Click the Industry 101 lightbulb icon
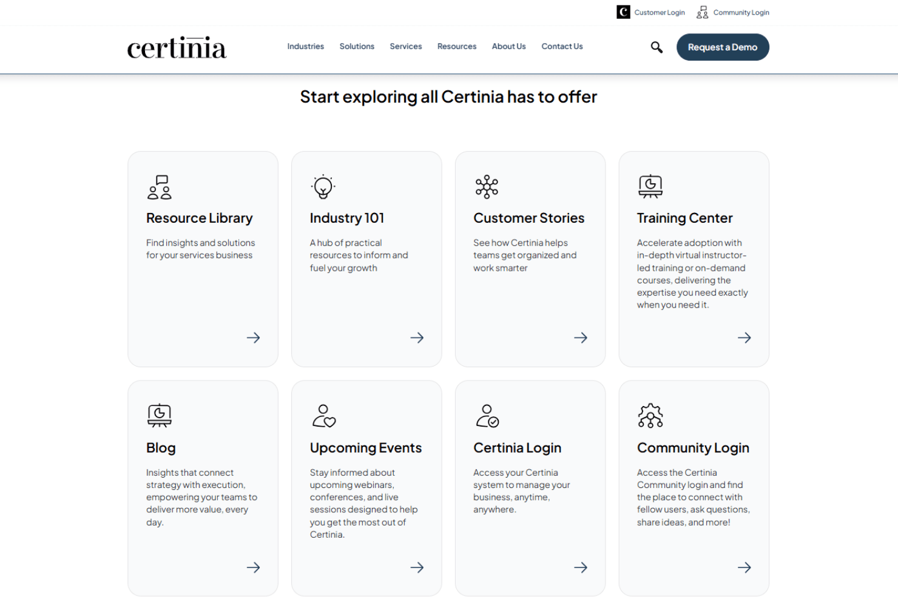The width and height of the screenshot is (898, 599). point(323,187)
